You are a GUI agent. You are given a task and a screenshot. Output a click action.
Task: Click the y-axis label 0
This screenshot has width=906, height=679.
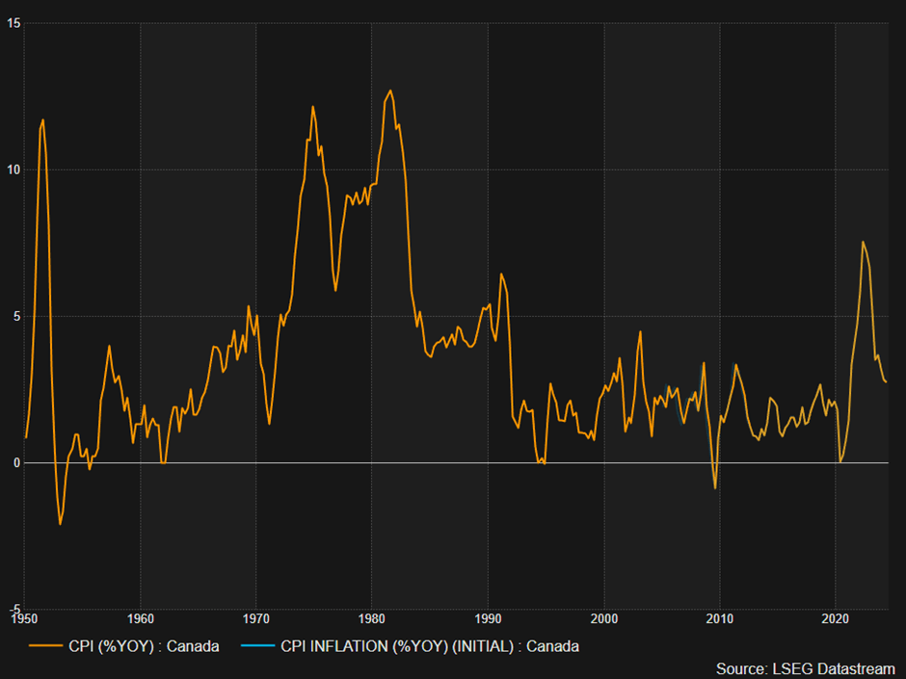pyautogui.click(x=16, y=463)
